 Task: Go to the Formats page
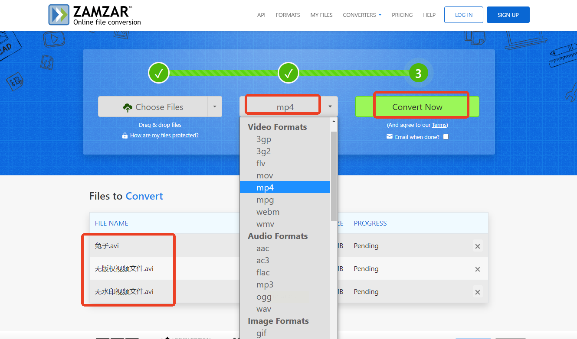[288, 15]
